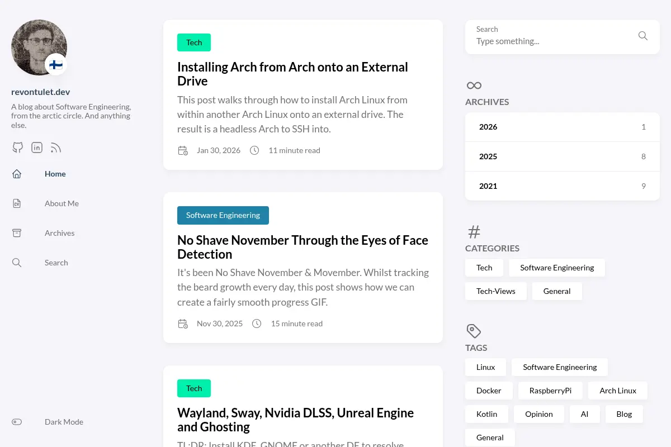671x447 pixels.
Task: Click calendar icon beside Jan 30, 2026
Action: pos(183,150)
